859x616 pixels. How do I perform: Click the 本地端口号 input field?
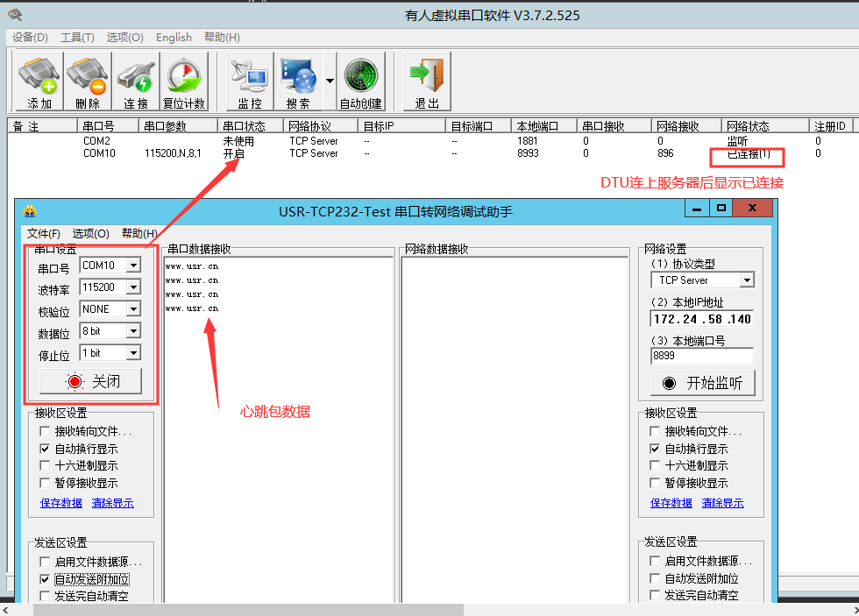click(x=701, y=357)
